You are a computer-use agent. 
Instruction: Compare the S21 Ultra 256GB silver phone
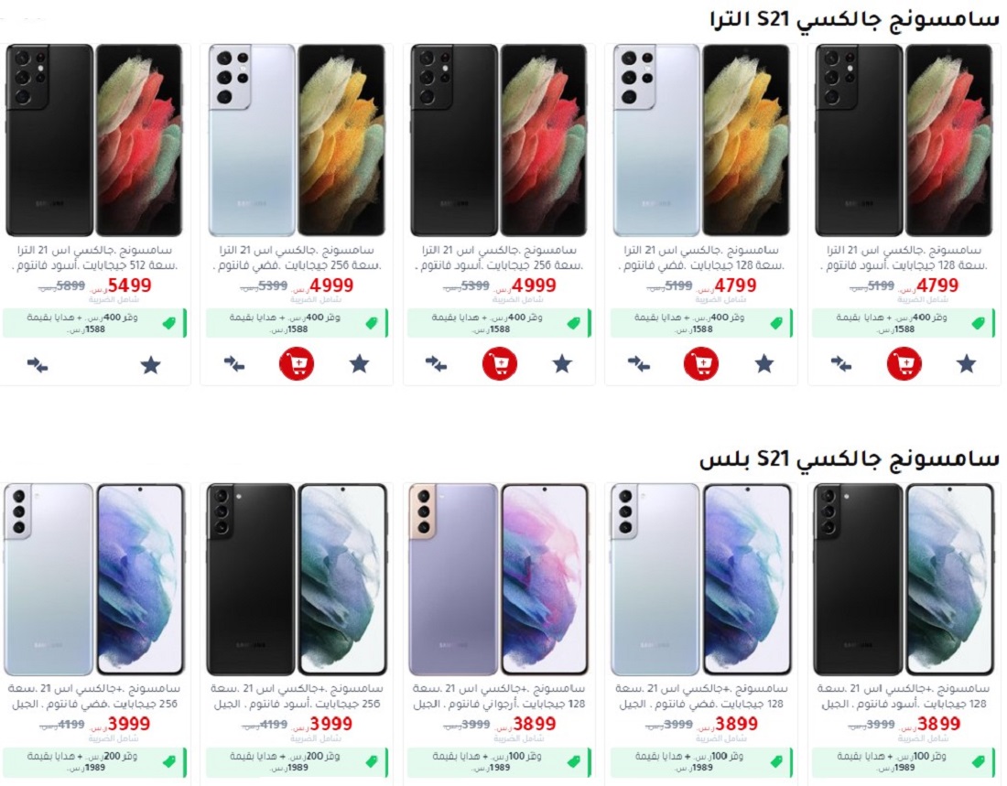233,364
